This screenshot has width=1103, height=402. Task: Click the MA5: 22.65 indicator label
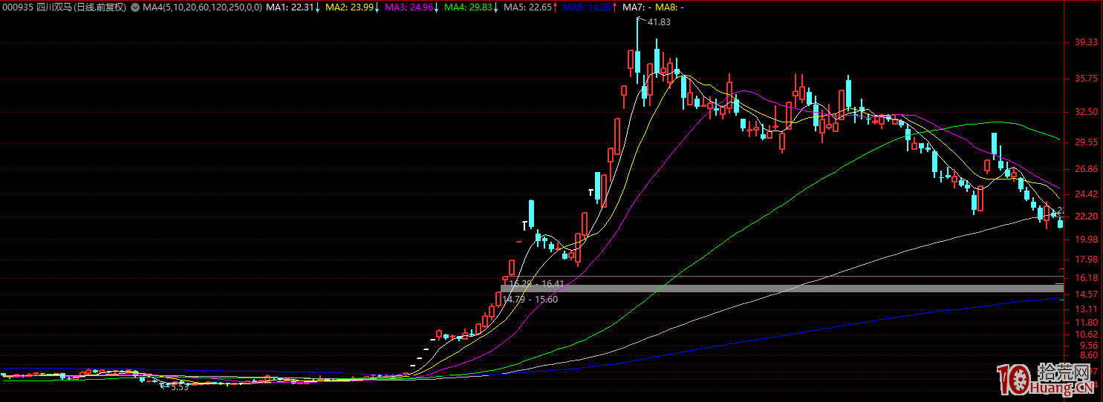pos(527,7)
